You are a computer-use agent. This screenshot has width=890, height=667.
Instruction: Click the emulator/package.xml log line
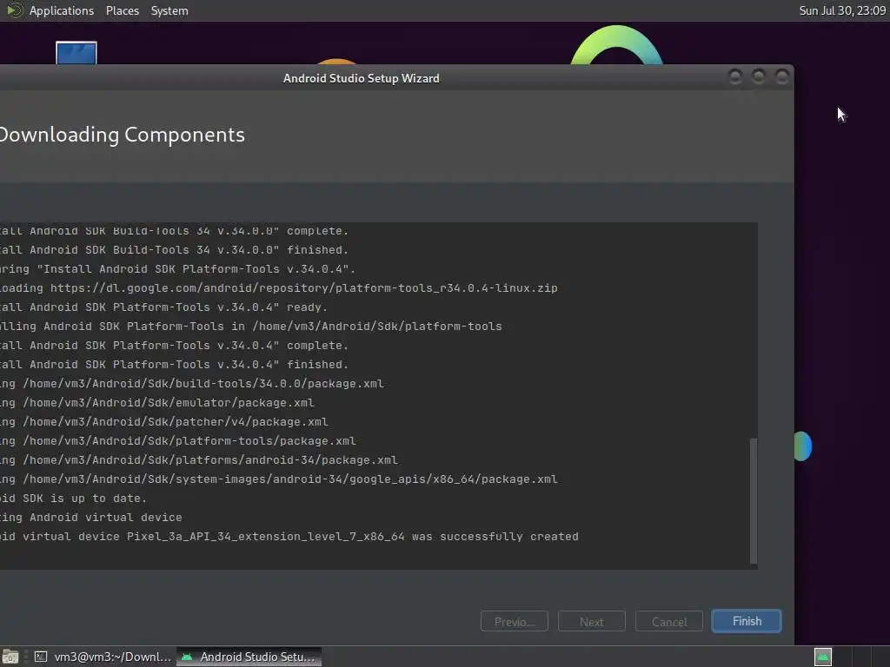coord(157,403)
